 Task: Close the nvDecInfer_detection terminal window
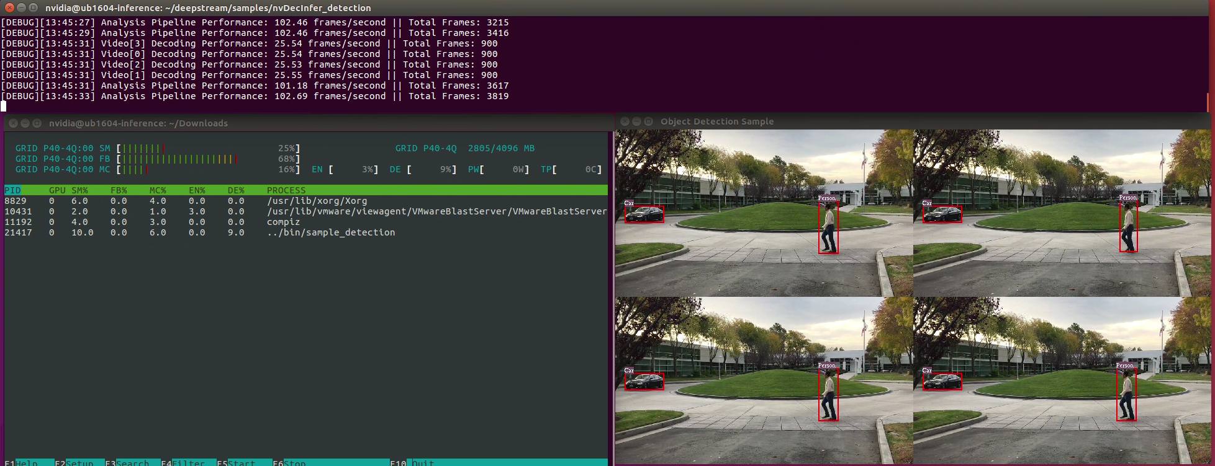9,7
